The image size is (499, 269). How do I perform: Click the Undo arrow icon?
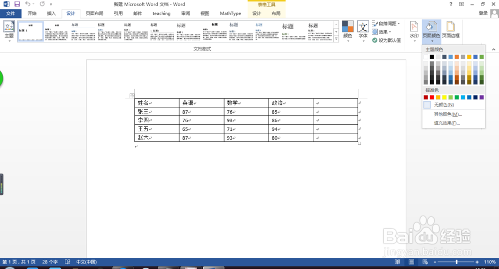click(x=27, y=4)
